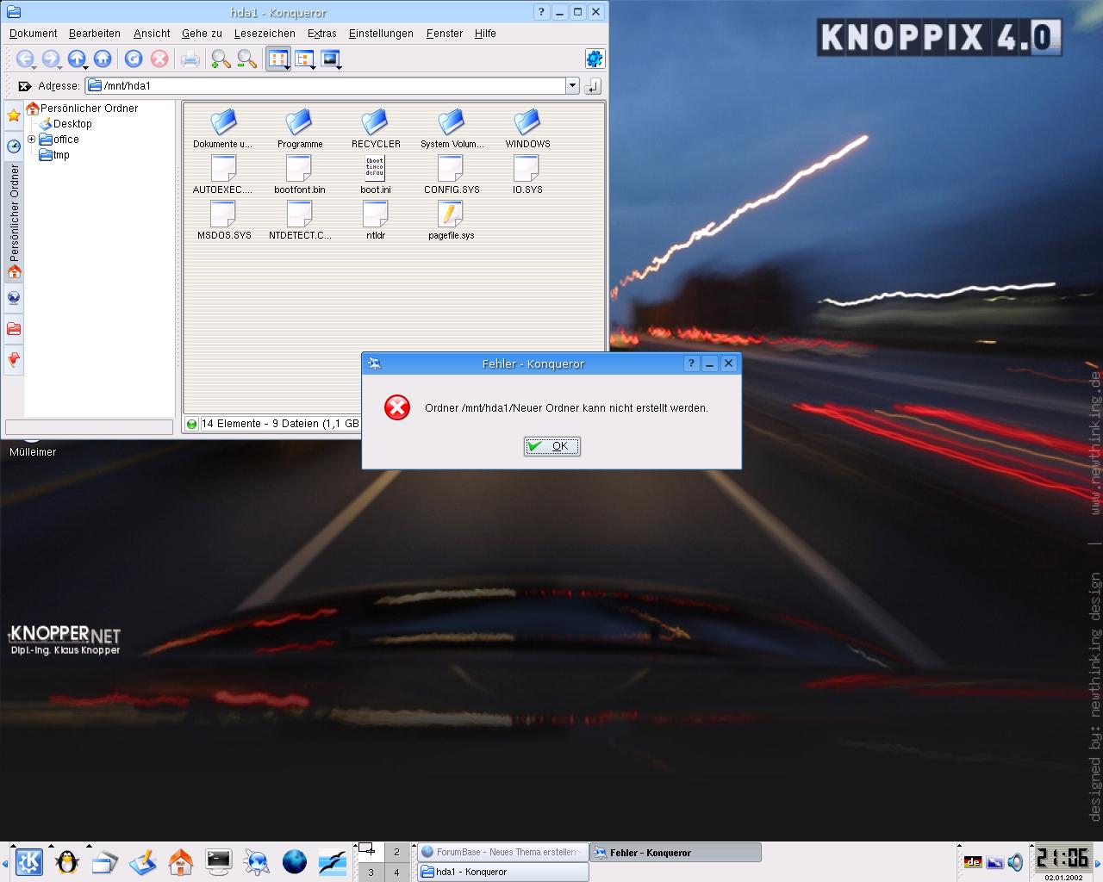Open the Fenster menu
Viewport: 1103px width, 882px height.
pyautogui.click(x=445, y=34)
